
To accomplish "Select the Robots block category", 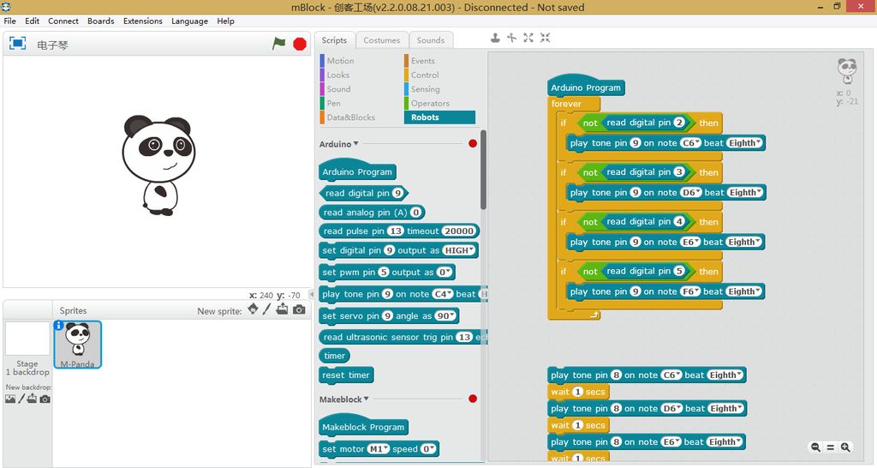I will [439, 117].
